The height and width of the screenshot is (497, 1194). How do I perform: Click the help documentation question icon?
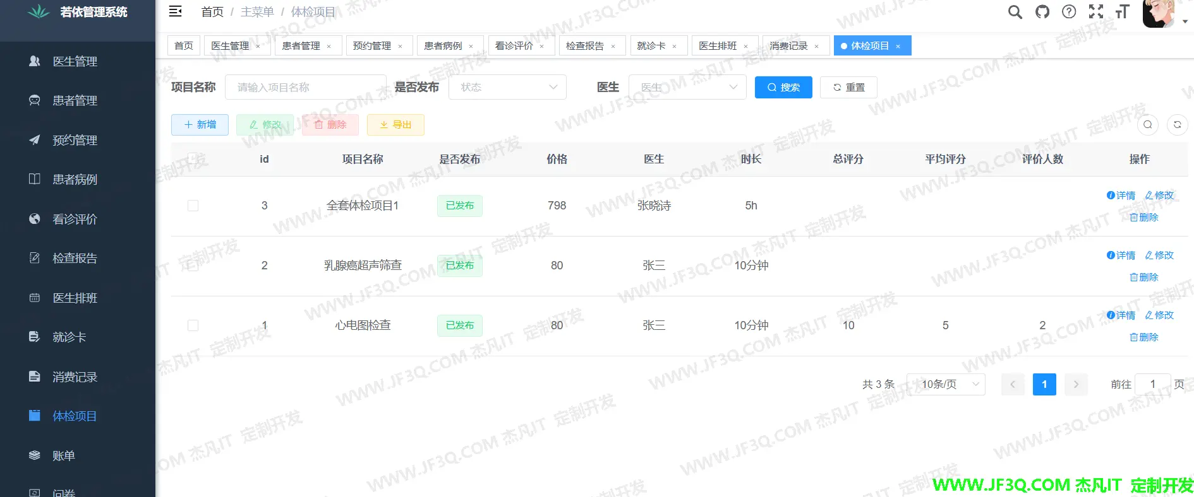(x=1069, y=12)
